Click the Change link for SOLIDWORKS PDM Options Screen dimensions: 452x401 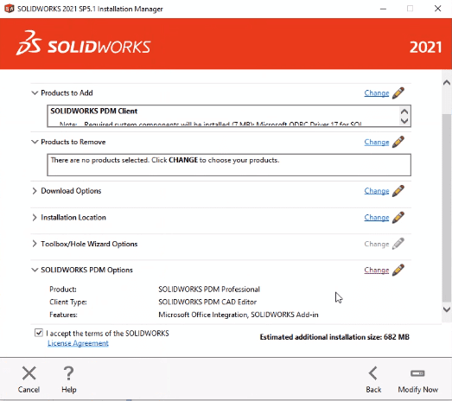[377, 271]
